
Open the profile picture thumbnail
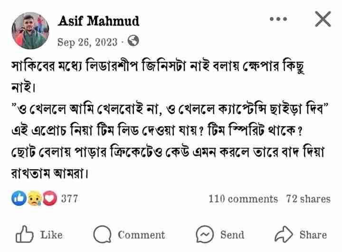tap(30, 31)
